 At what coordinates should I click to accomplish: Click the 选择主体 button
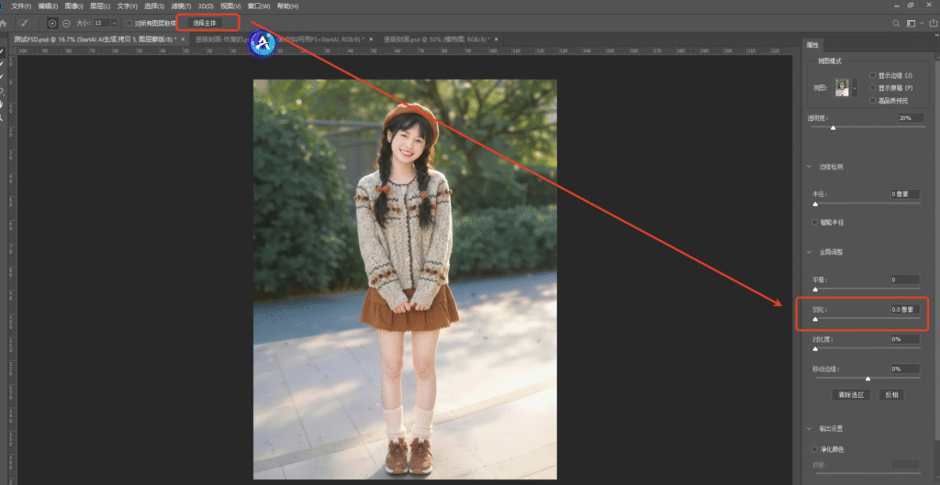point(205,22)
